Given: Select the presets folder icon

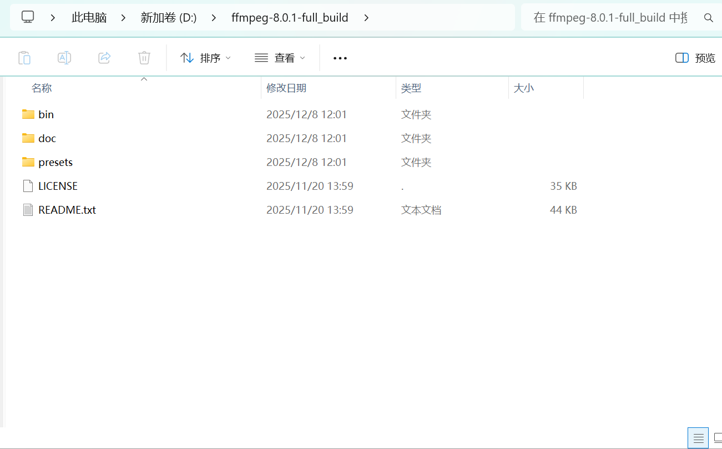Looking at the screenshot, I should (x=28, y=162).
